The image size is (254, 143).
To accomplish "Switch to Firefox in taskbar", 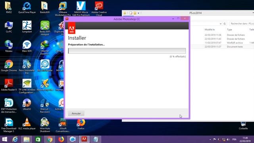I will point(61,139).
